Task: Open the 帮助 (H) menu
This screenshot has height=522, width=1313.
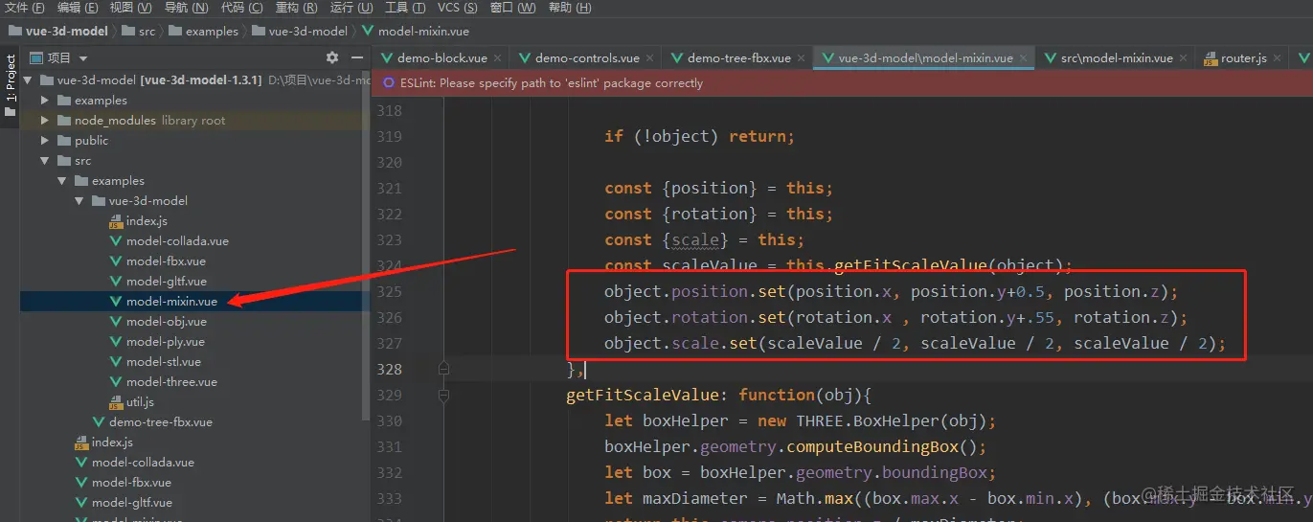Action: [x=570, y=8]
